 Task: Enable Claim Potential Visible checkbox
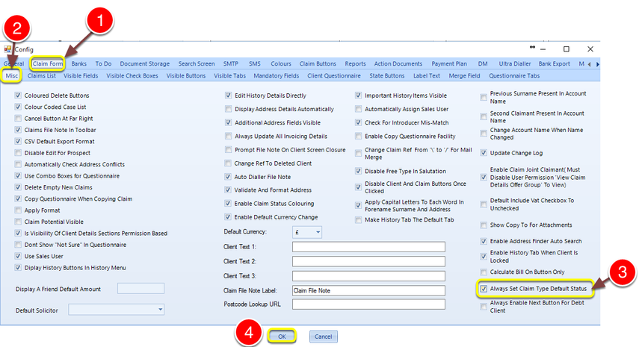(18, 222)
